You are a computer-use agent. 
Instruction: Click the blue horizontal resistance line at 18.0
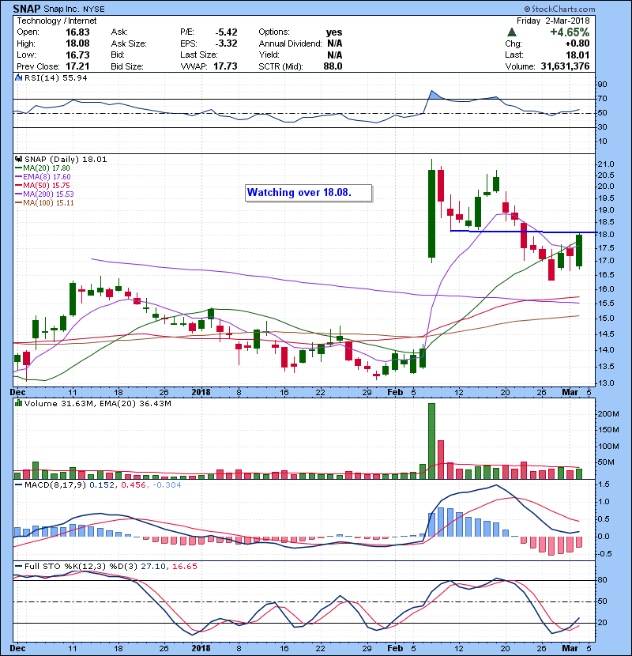point(524,232)
